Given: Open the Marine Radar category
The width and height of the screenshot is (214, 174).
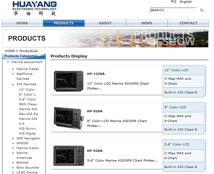Looking at the screenshot, I should pos(28,69).
